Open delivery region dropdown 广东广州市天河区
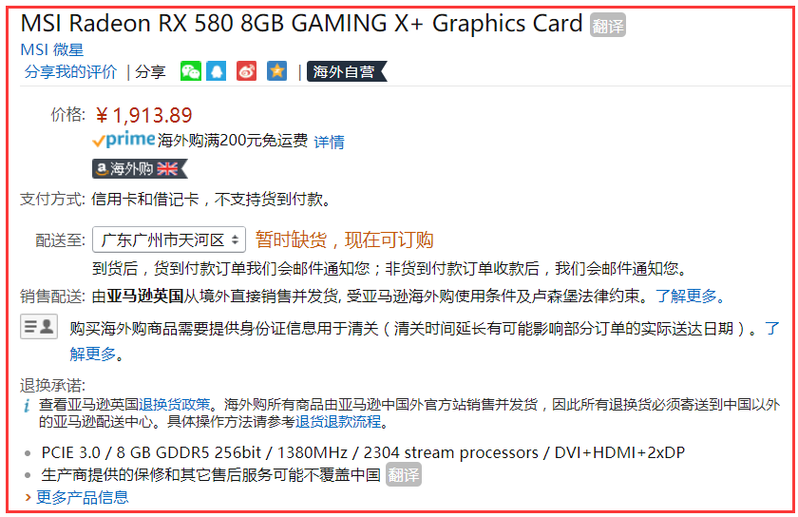This screenshot has height=517, width=798. pos(169,239)
